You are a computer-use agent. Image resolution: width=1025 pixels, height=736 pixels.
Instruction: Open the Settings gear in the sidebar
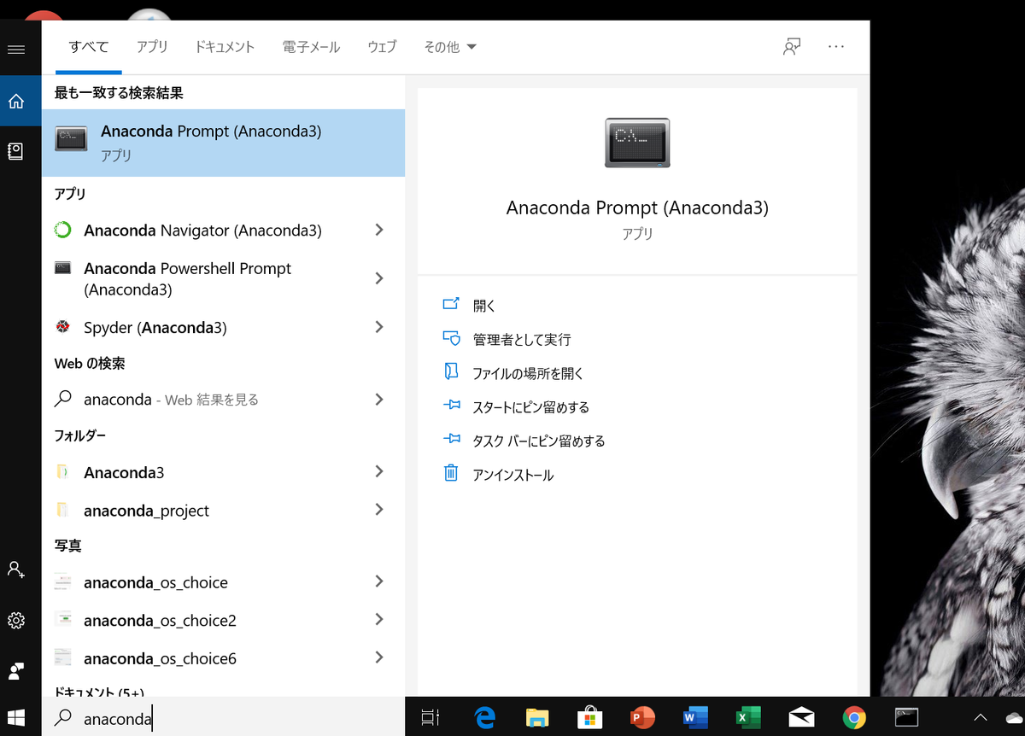(15, 621)
